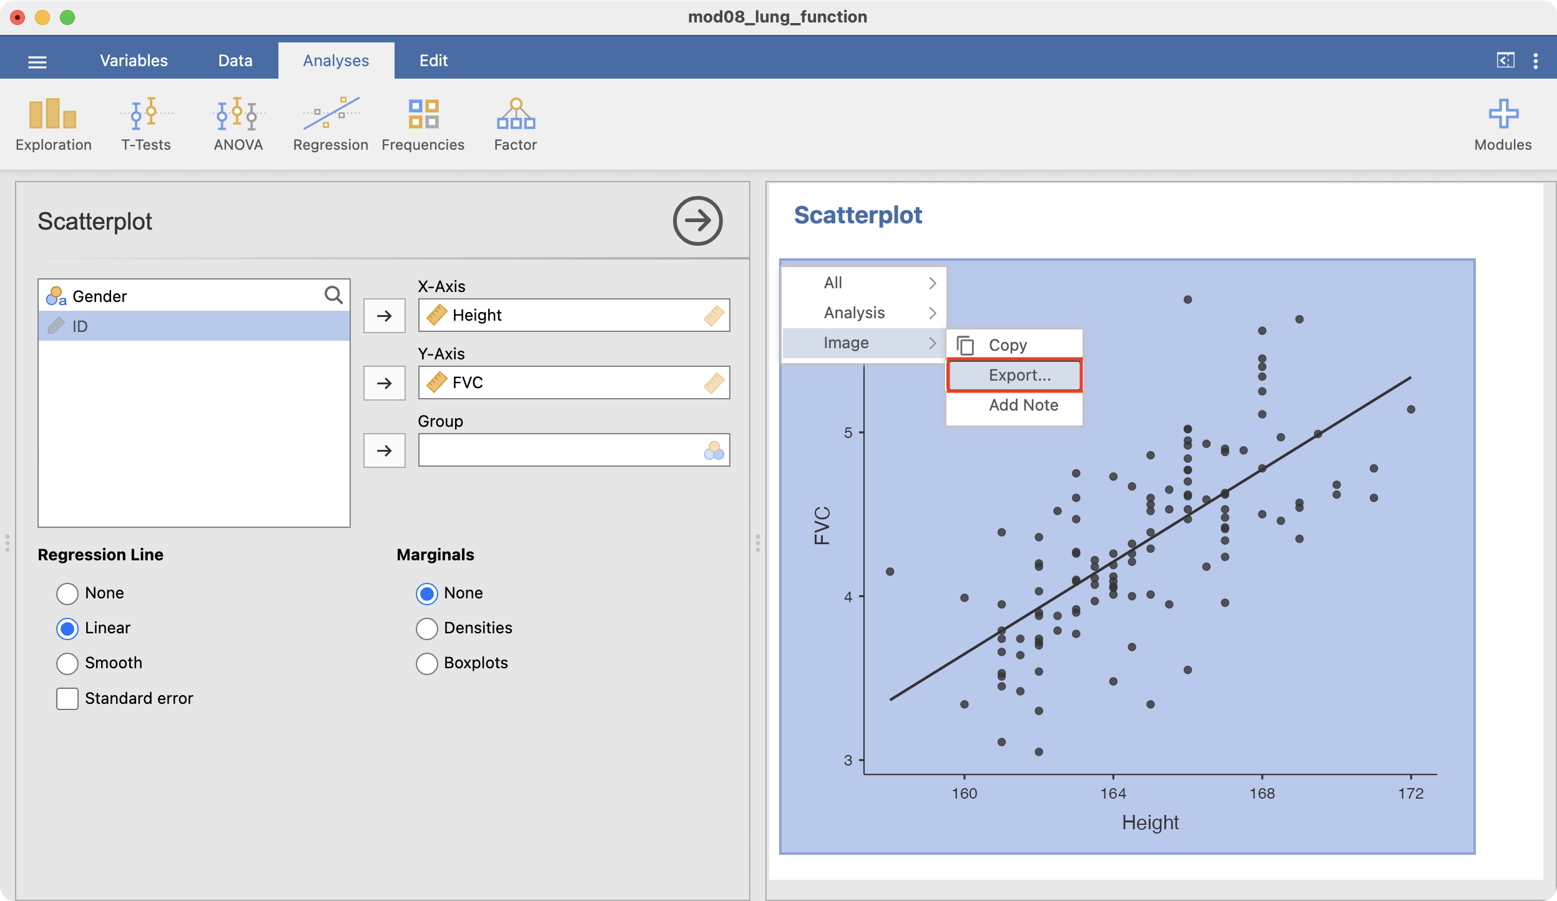Image resolution: width=1557 pixels, height=901 pixels.
Task: Open the ANOVA analyses menu
Action: point(238,125)
